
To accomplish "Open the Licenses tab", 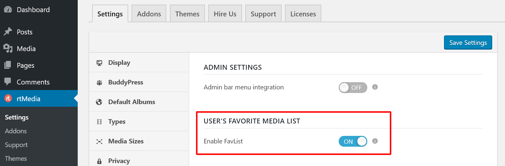I will tap(303, 14).
